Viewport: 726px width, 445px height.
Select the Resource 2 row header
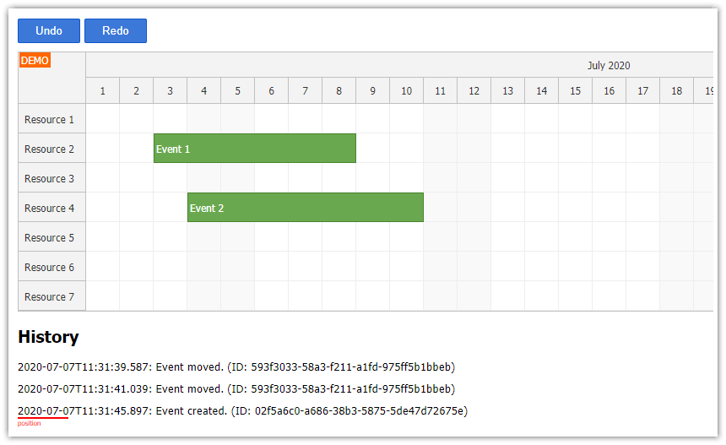[x=49, y=149]
